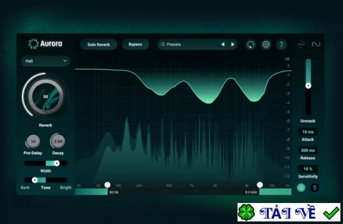Click the iZotope logo icon
Viewport: 343px width, 224px height.
[x=301, y=45]
